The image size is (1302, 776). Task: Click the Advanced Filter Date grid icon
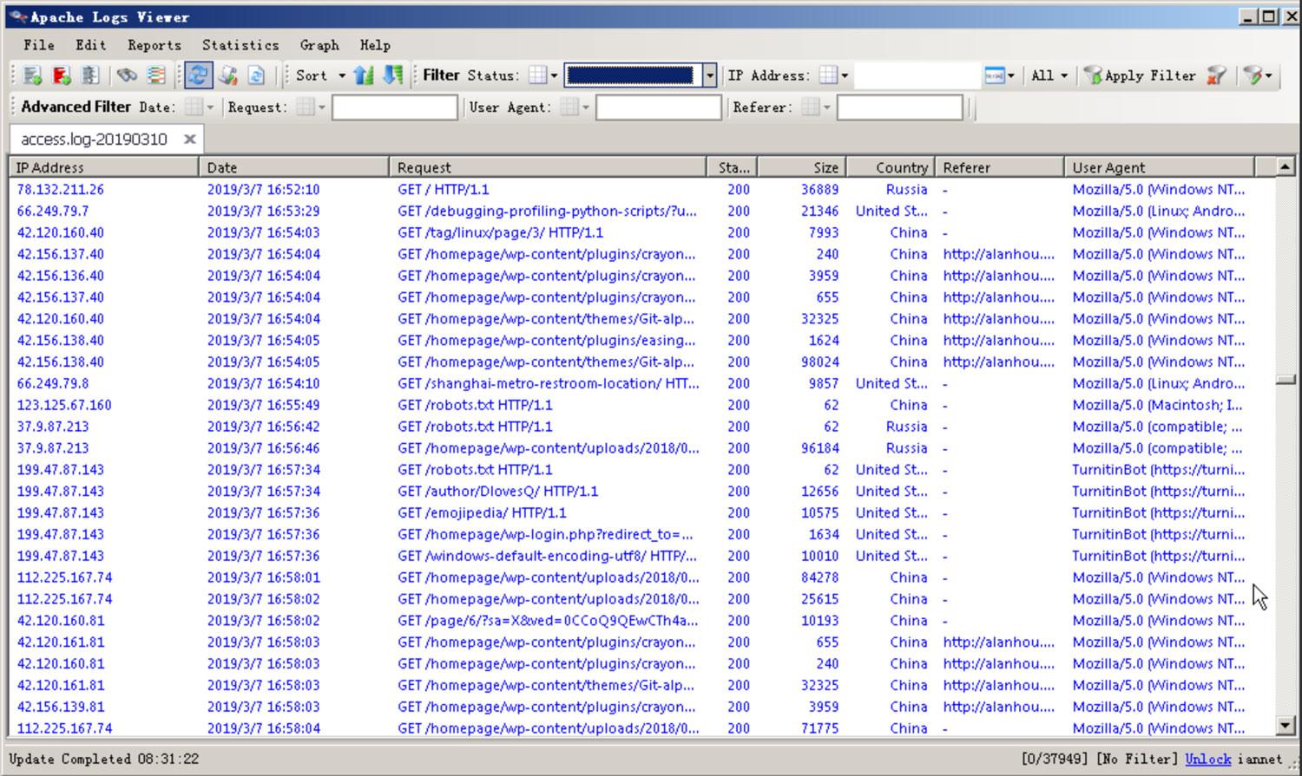pyautogui.click(x=194, y=108)
